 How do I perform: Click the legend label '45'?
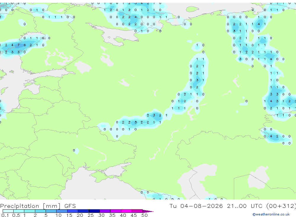(134, 215)
